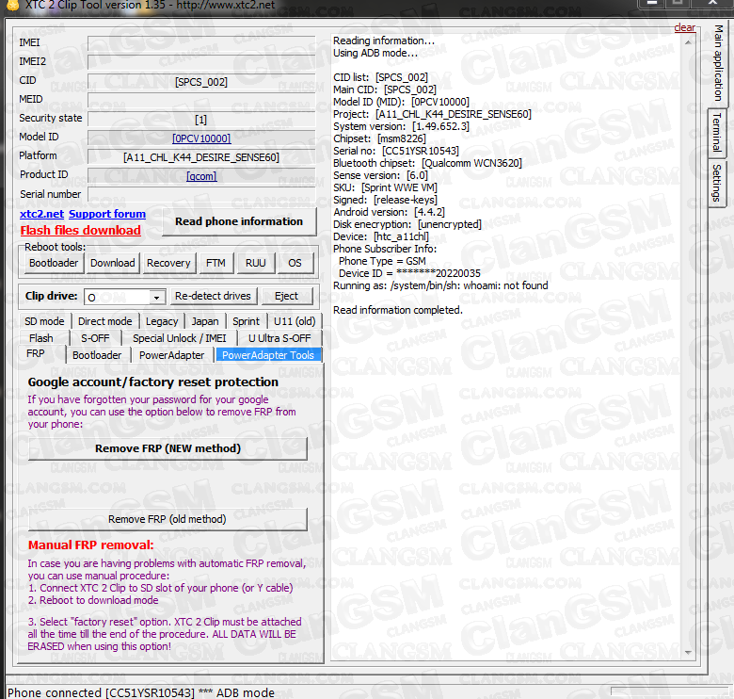The image size is (734, 699).
Task: Open the Japan tab
Action: (x=205, y=321)
